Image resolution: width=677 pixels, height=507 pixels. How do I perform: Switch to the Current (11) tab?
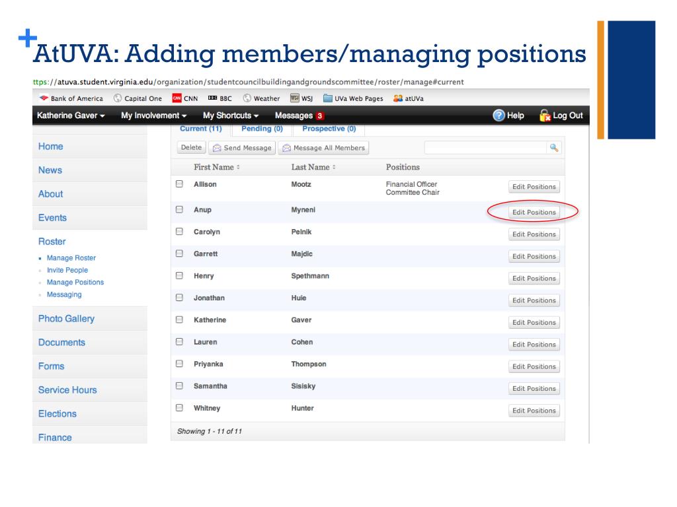pos(201,129)
